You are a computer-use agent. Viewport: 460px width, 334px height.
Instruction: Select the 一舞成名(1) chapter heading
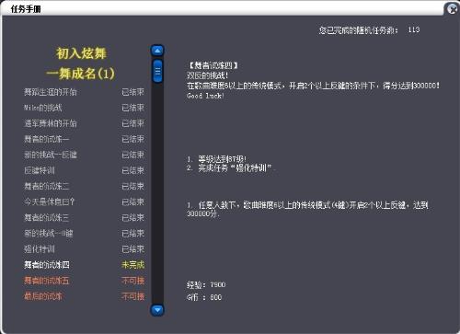81,74
